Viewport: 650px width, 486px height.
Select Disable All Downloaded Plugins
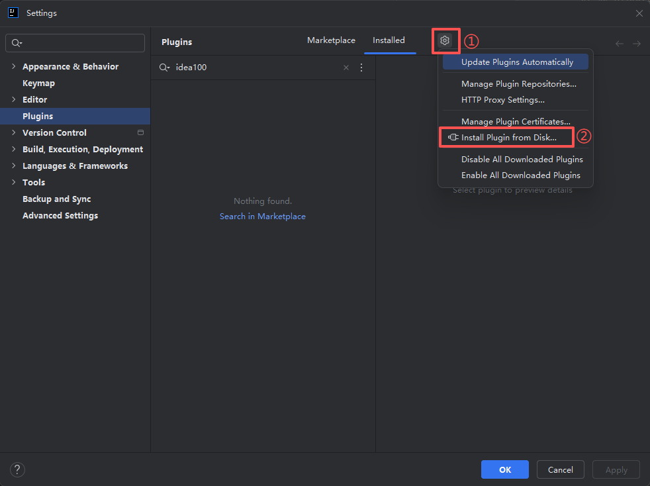coord(522,160)
